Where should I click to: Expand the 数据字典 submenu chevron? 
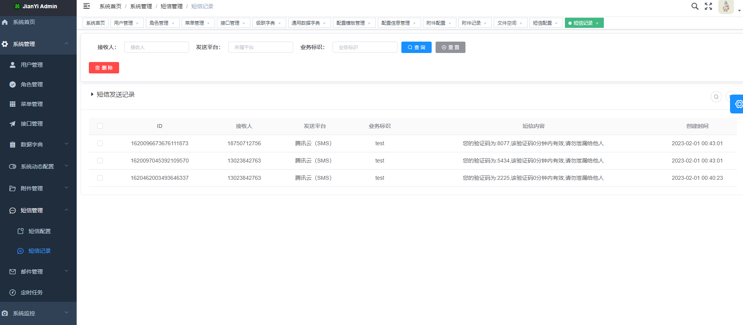(x=66, y=144)
